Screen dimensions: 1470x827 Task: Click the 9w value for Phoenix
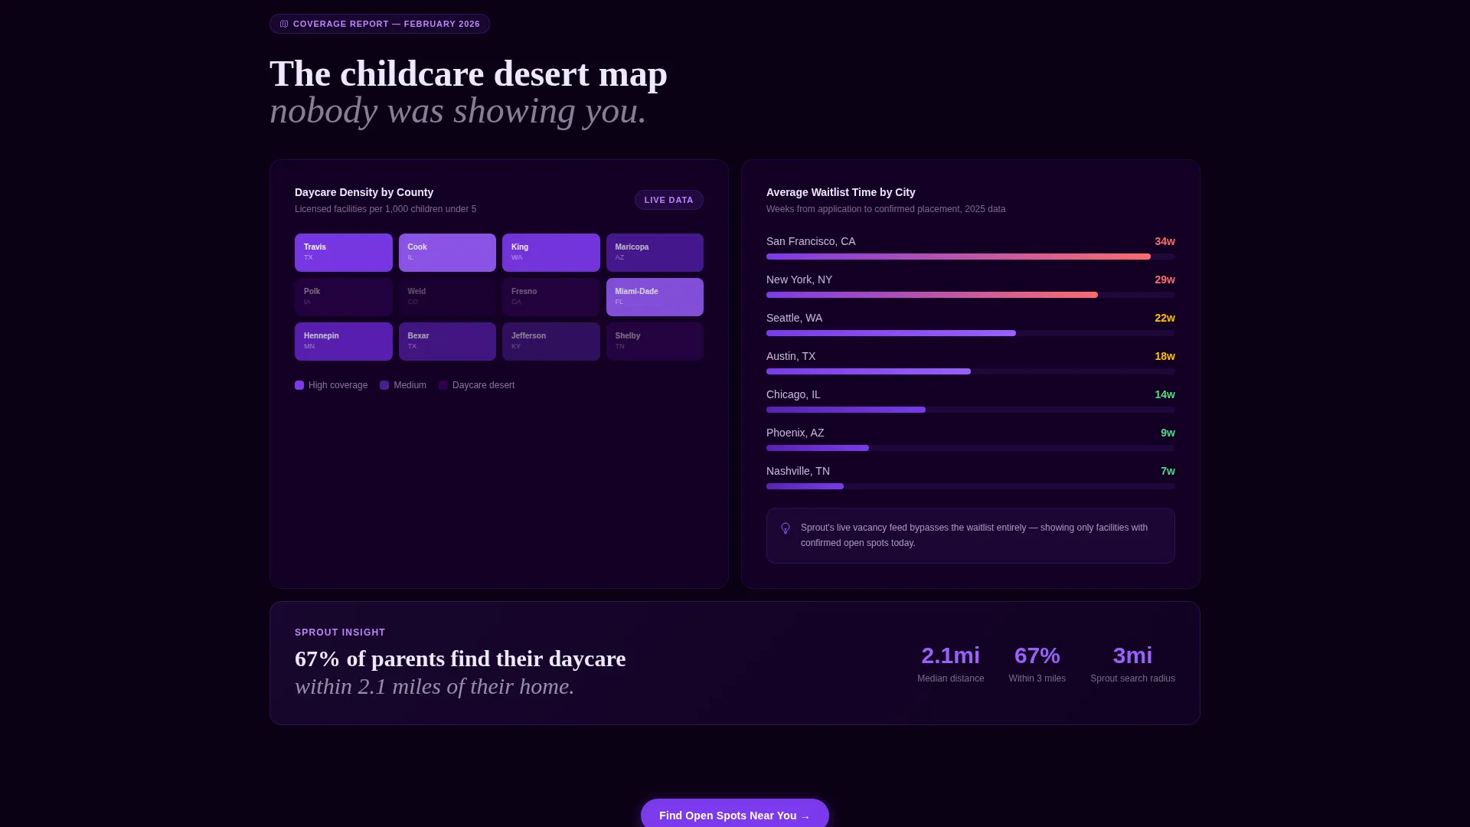[1168, 433]
